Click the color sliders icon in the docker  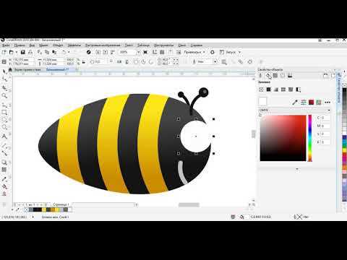coord(304,103)
